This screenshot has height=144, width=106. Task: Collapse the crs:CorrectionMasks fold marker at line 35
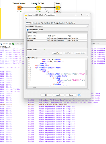(30, 76)
